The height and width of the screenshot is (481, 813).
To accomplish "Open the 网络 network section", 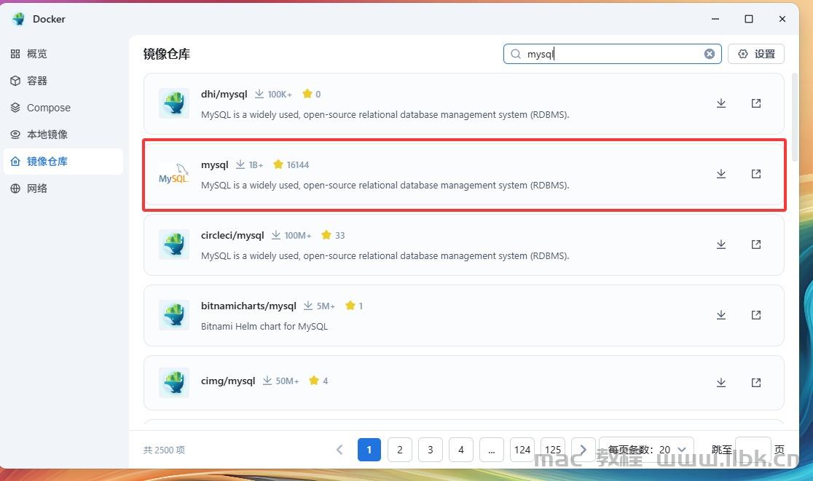I will click(x=63, y=188).
